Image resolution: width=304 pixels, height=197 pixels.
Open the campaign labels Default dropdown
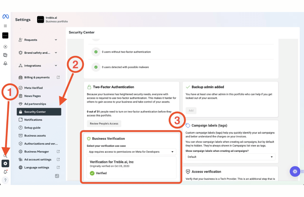pyautogui.click(x=230, y=157)
